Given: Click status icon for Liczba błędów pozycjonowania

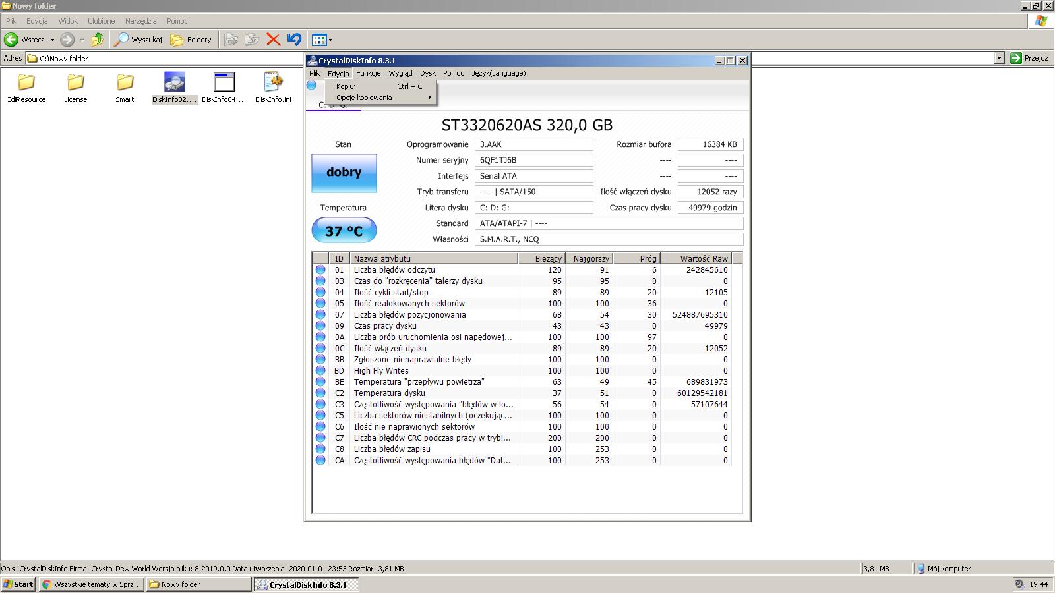Looking at the screenshot, I should tap(320, 314).
